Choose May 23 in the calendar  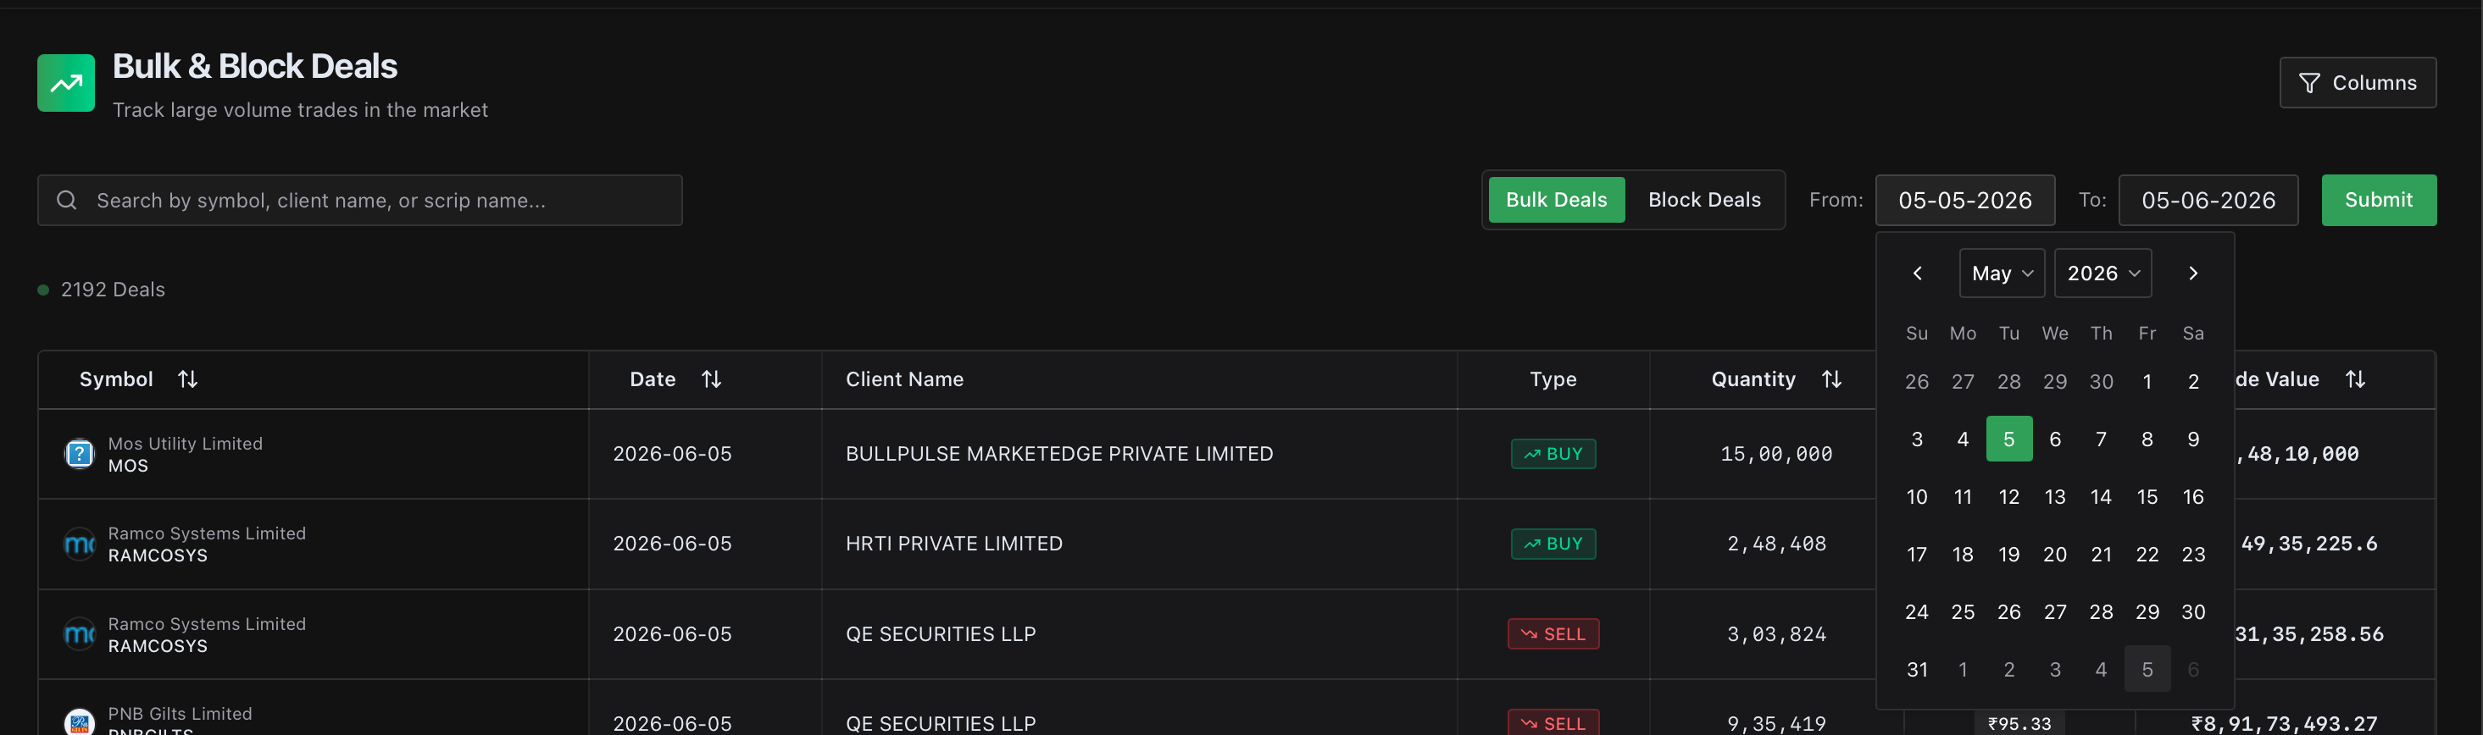pos(2194,555)
